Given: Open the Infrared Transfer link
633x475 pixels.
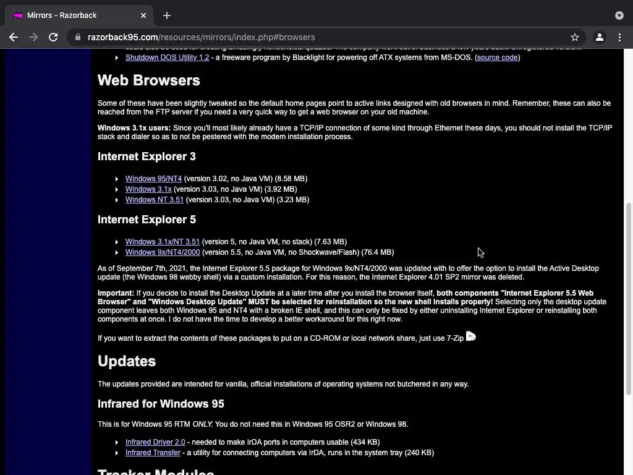Looking at the screenshot, I should 153,452.
